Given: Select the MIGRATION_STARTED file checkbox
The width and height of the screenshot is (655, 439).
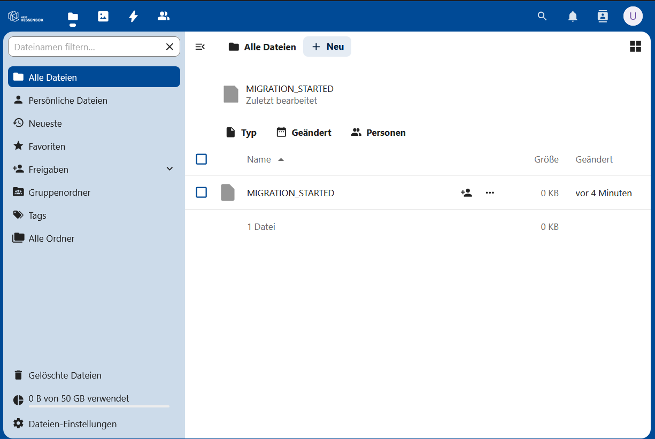Looking at the screenshot, I should pyautogui.click(x=201, y=192).
